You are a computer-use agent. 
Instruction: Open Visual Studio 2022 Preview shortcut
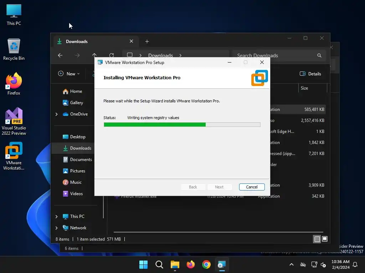[x=14, y=122]
